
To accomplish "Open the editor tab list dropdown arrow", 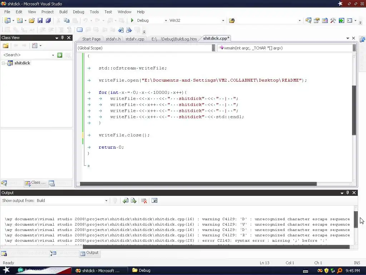I will (347, 38).
